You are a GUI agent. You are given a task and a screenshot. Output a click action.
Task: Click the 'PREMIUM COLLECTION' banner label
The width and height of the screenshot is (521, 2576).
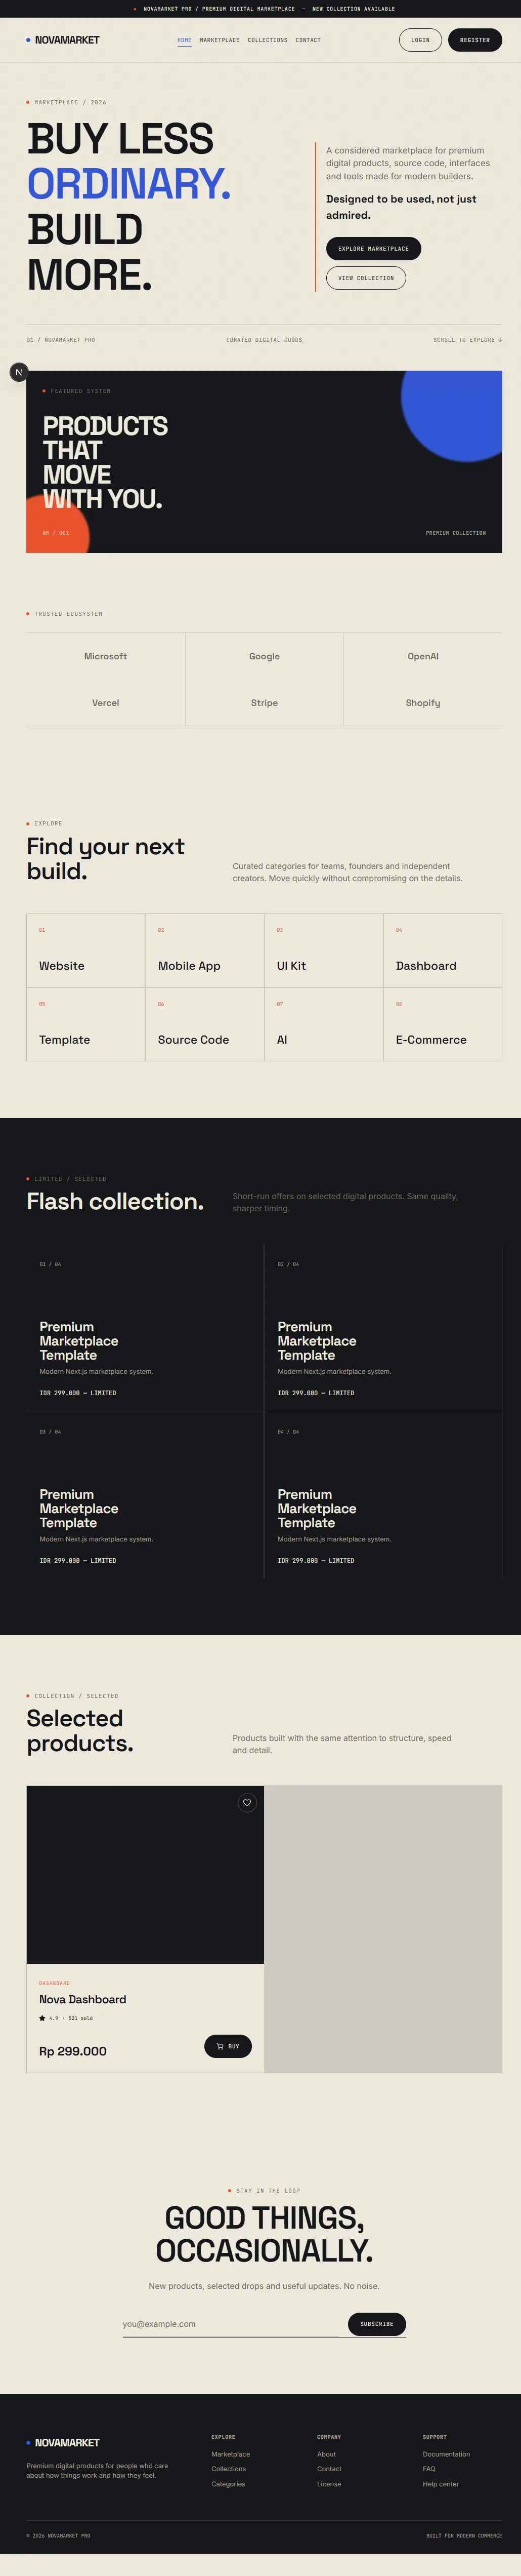(456, 533)
